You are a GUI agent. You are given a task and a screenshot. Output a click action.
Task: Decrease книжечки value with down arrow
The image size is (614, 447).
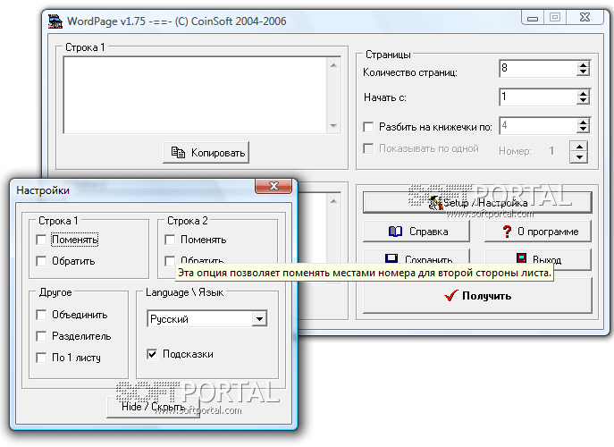click(x=583, y=130)
